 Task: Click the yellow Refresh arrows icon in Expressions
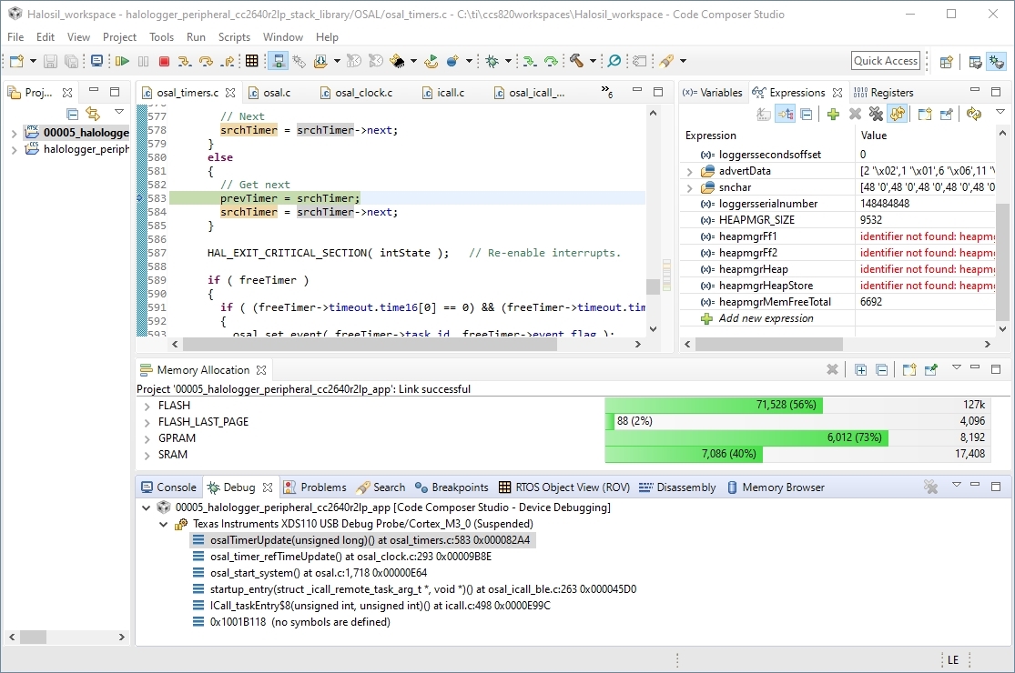[x=973, y=115]
